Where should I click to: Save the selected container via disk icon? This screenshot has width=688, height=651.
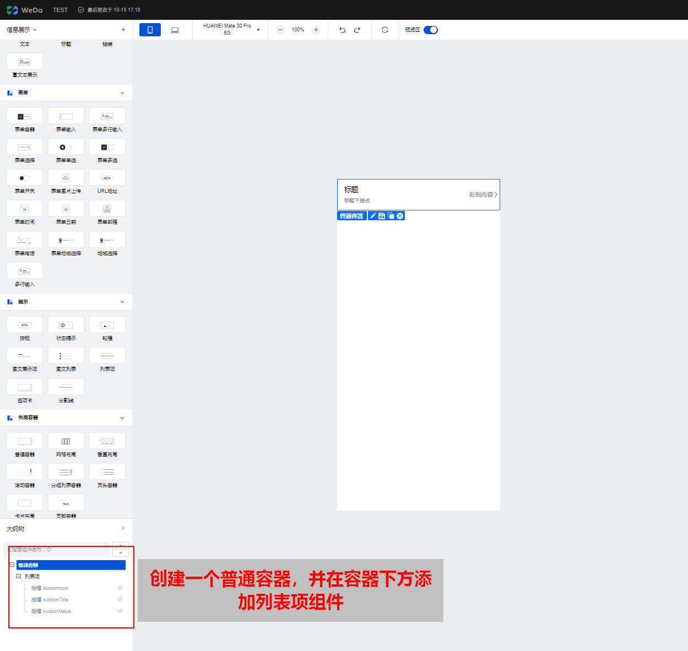pos(382,216)
